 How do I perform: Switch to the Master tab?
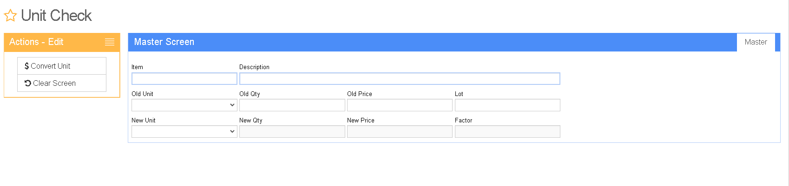pos(756,42)
